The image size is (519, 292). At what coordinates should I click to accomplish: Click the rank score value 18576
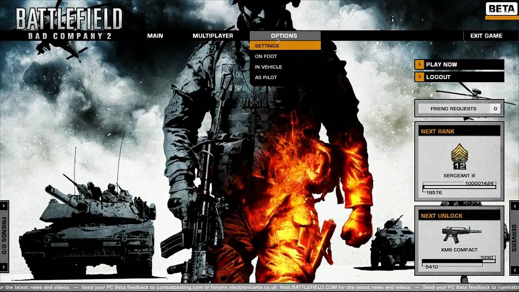coord(433,193)
